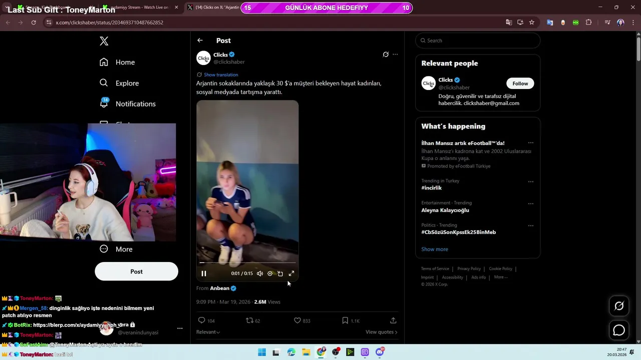Click View quotes link
Screen dimensions: 641x360
point(381,332)
